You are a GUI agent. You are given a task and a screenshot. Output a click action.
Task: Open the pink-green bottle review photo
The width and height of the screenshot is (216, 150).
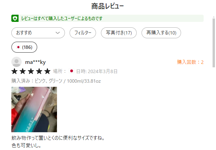34,109
